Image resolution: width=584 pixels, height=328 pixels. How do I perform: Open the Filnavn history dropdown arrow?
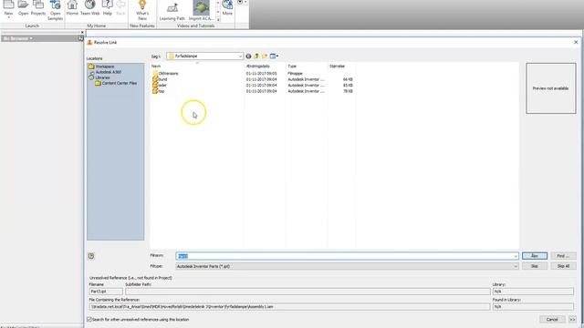tap(516, 256)
